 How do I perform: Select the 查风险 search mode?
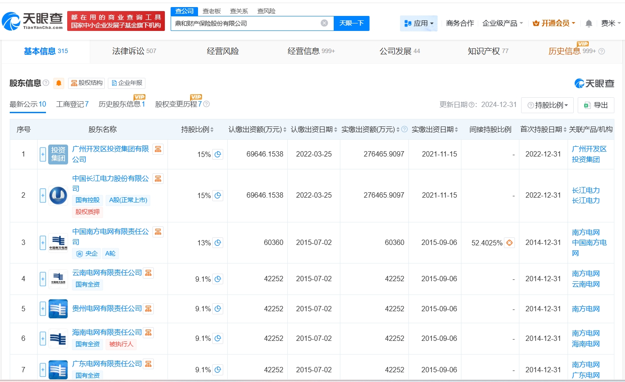point(267,11)
